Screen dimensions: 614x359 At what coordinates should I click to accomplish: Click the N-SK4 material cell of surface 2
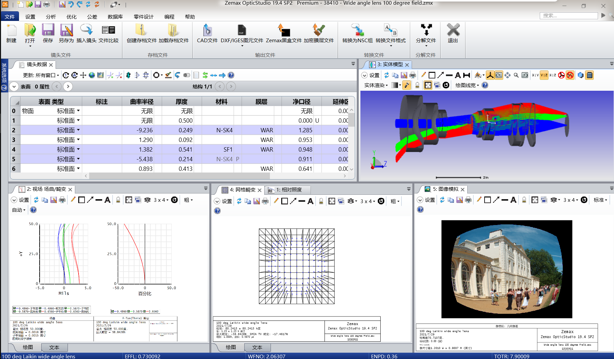[x=218, y=130]
